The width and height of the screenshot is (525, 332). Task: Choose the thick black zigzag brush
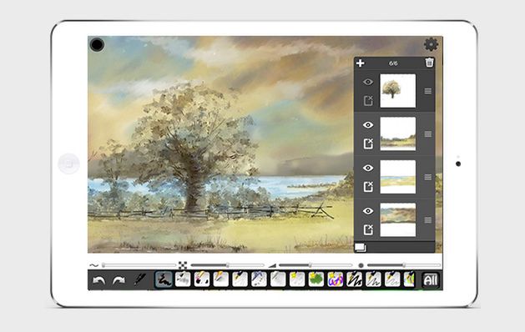pos(354,279)
